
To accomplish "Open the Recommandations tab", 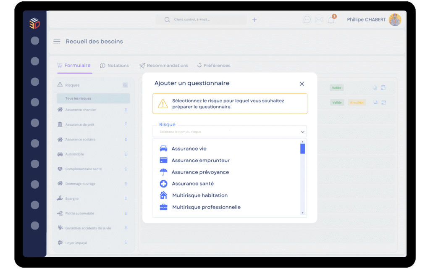I will click(164, 66).
